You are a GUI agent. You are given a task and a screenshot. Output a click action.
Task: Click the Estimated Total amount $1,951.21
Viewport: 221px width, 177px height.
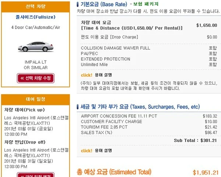click(x=206, y=173)
